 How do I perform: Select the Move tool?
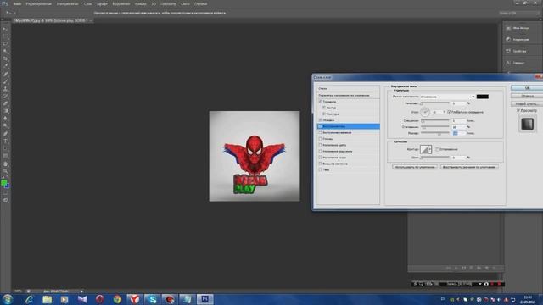point(5,28)
